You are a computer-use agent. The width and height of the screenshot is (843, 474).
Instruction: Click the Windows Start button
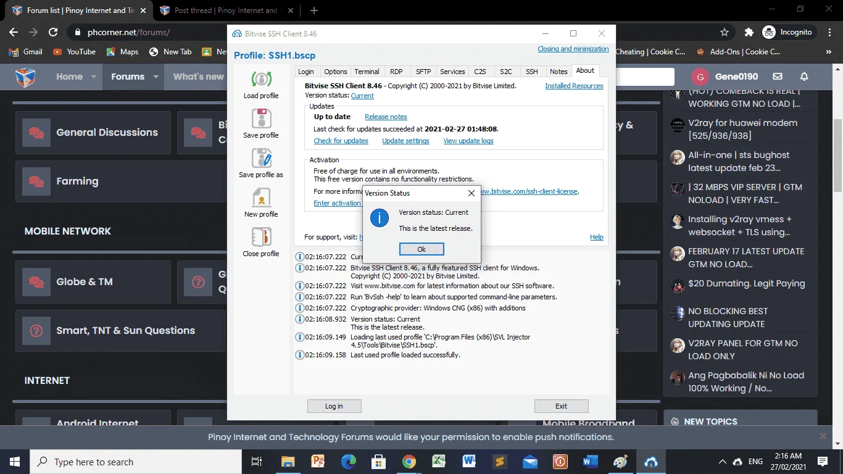(15, 462)
